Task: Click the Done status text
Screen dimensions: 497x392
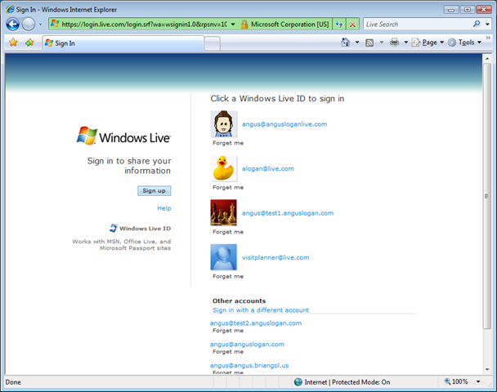Action: pos(13,382)
